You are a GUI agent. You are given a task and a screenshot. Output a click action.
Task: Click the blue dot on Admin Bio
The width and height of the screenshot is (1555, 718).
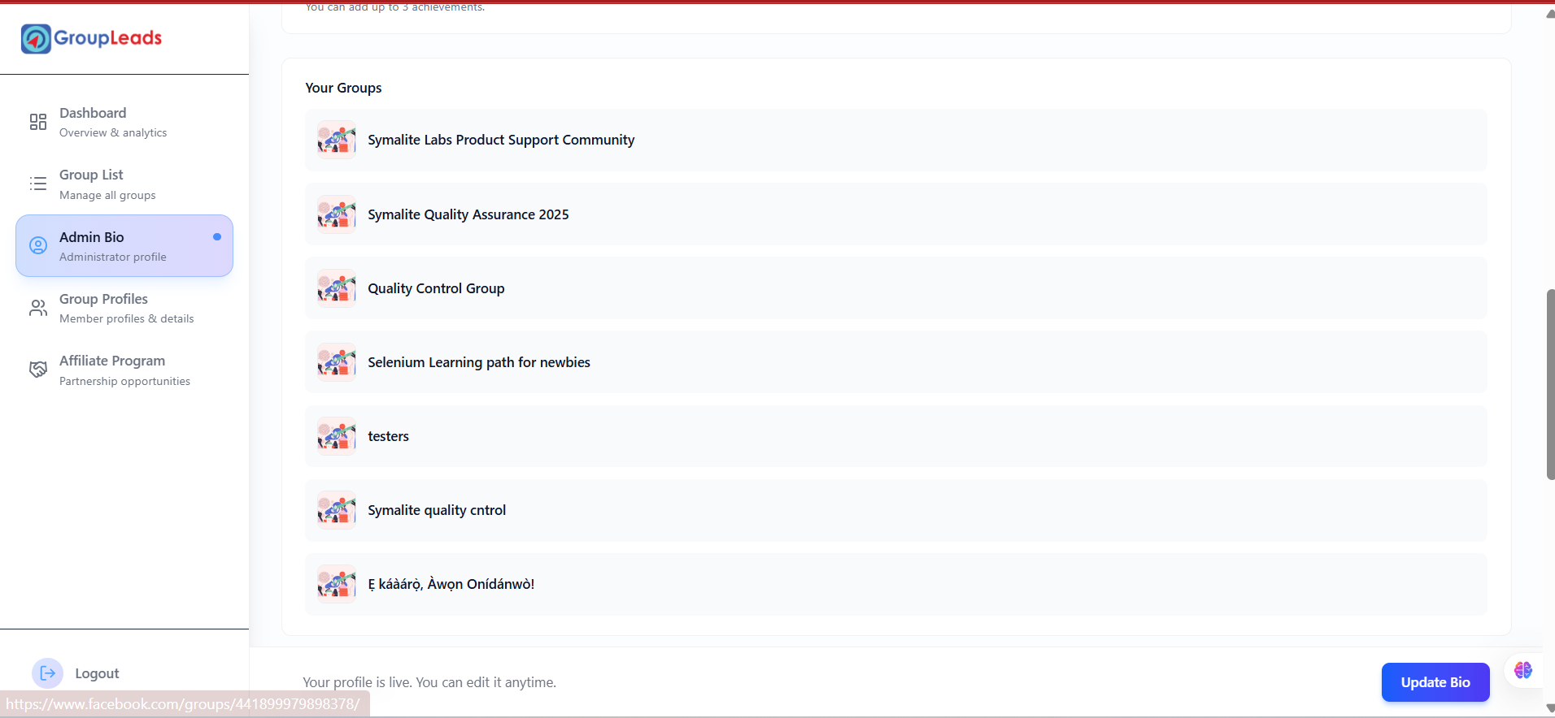tap(217, 237)
